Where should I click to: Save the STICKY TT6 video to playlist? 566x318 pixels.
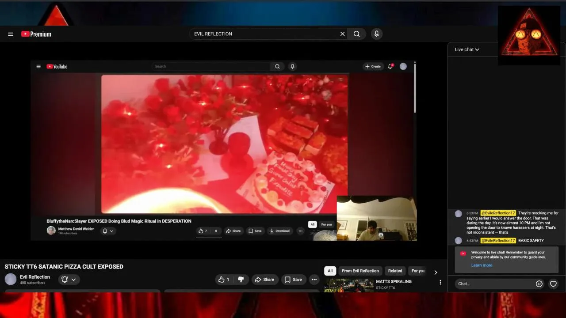[x=294, y=280]
